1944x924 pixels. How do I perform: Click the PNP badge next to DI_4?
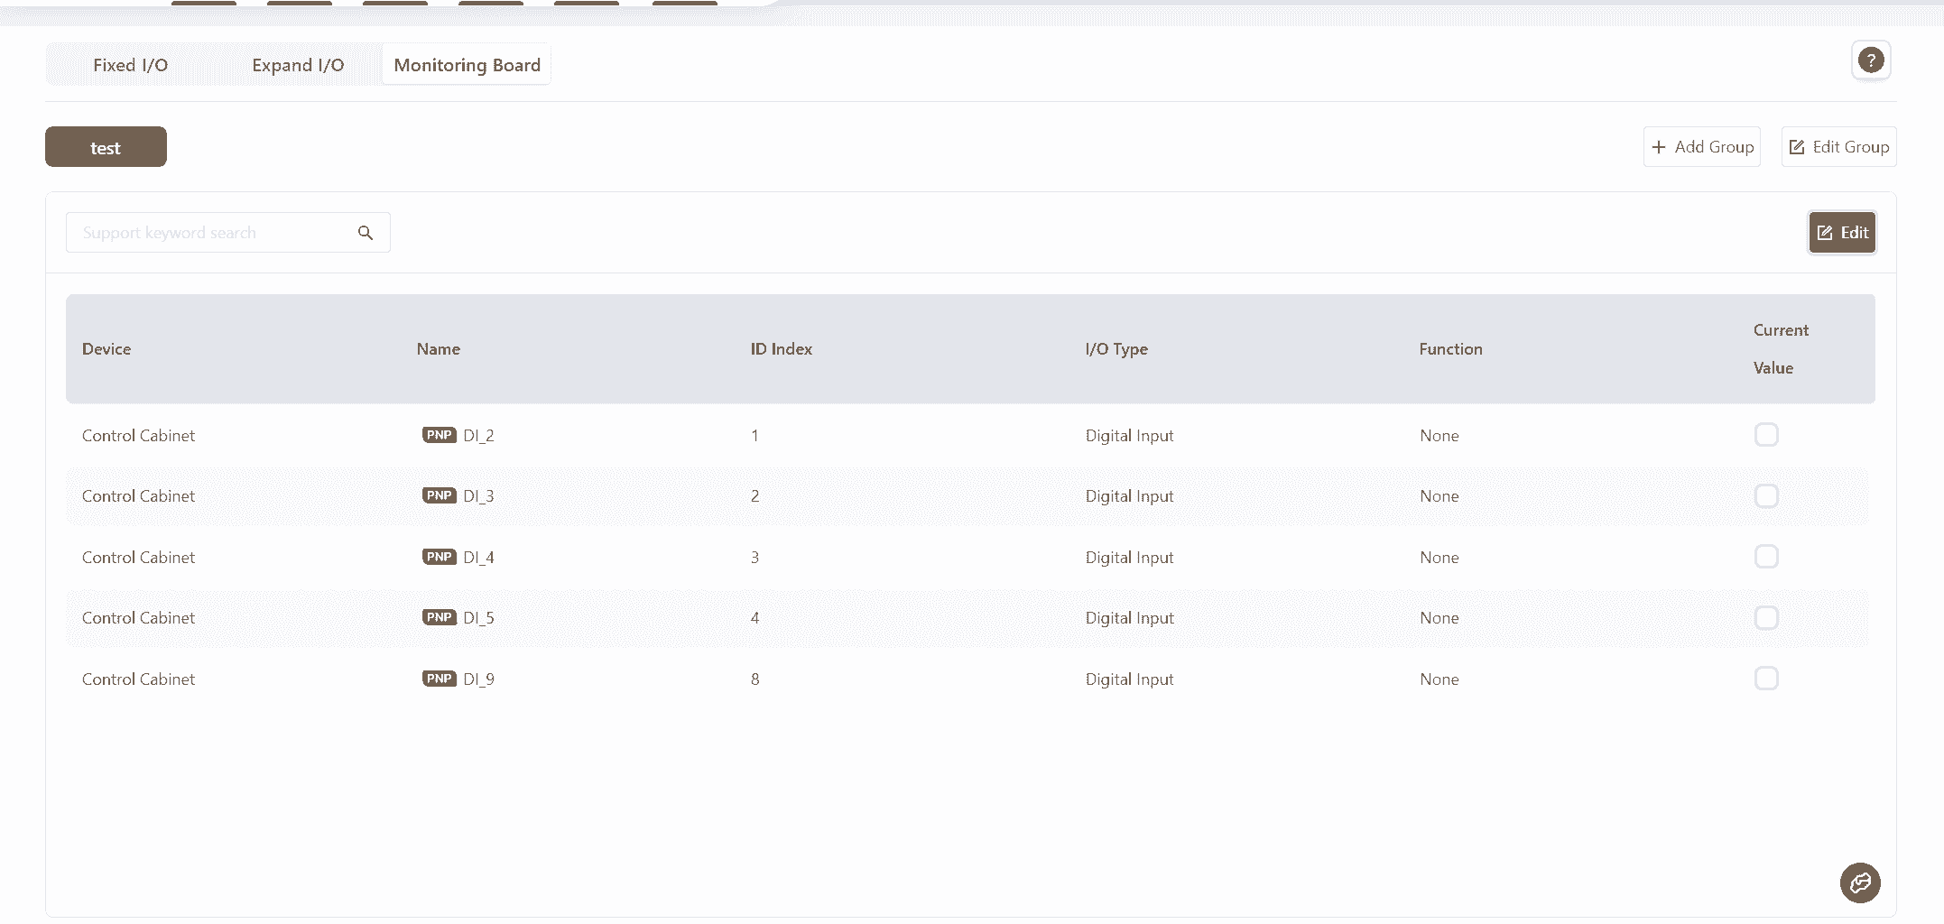440,557
